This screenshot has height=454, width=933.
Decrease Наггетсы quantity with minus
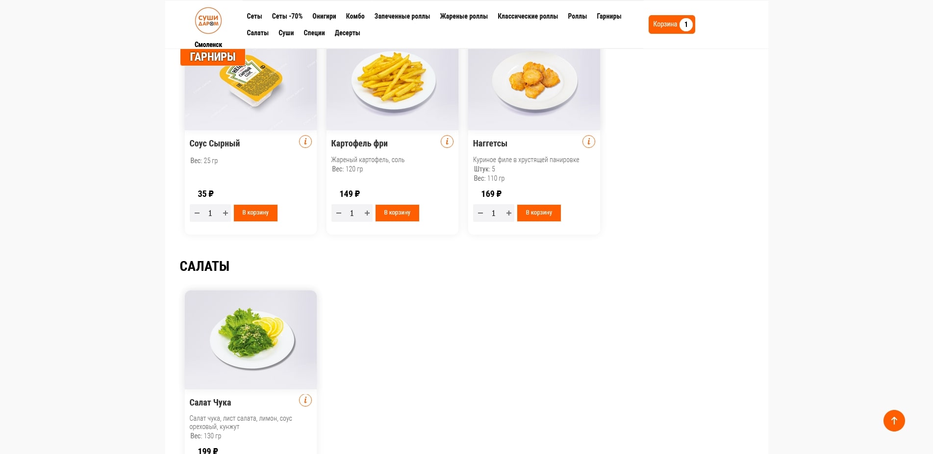[480, 213]
